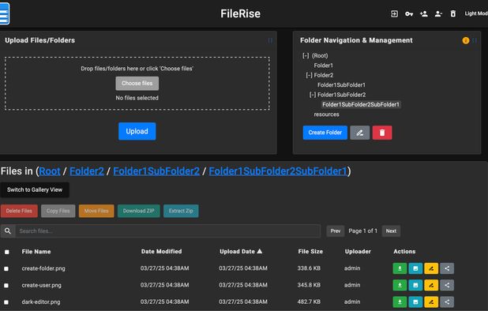Click the blue Upload button
The width and height of the screenshot is (488, 311).
(137, 131)
